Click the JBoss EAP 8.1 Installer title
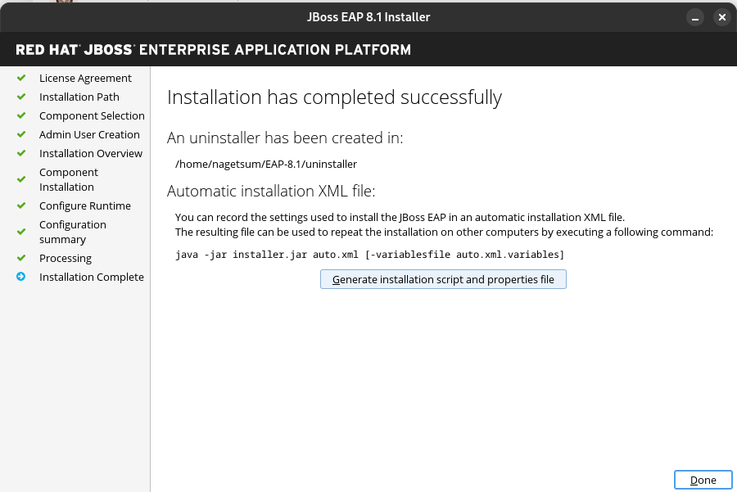The height and width of the screenshot is (492, 737). point(368,17)
